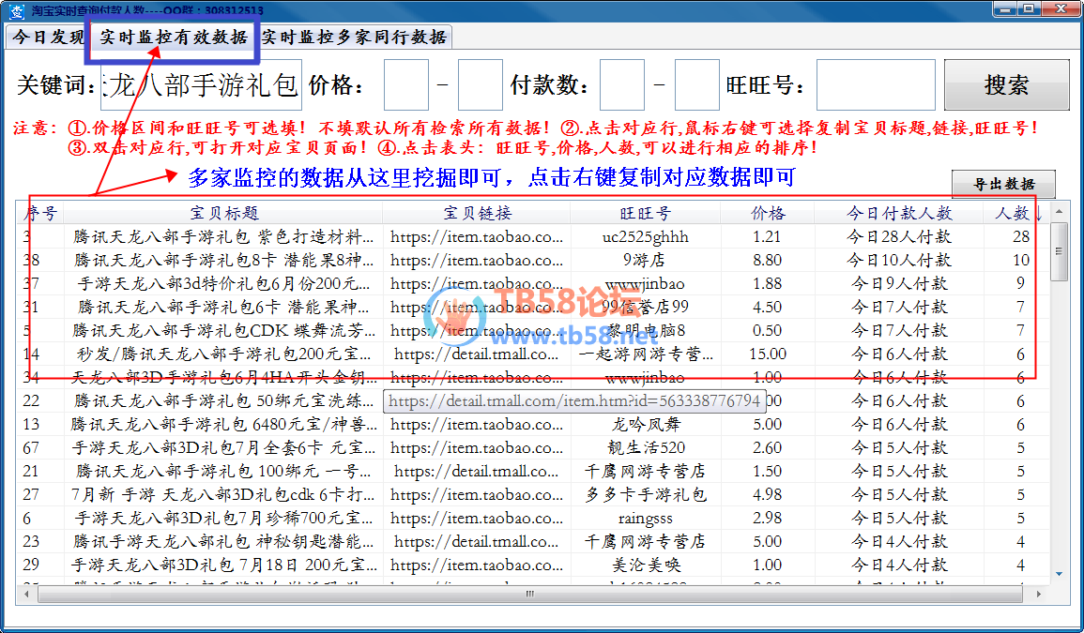Select the row titled 腾讯天龙八部手游礼包 6480元宝/神兽
The height and width of the screenshot is (633, 1084).
pos(532,424)
